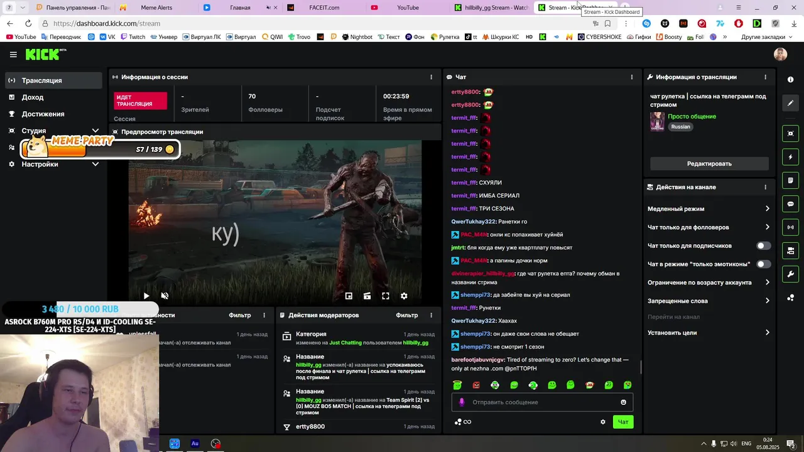This screenshot has height=452, width=804.
Task: Expand Установить цели option
Action: (709, 333)
